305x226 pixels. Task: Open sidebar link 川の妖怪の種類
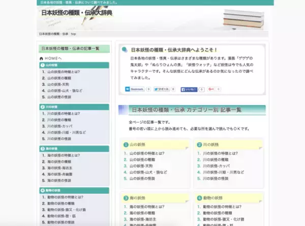(x=59, y=120)
